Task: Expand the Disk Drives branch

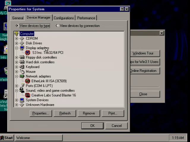Action: click(17, 43)
